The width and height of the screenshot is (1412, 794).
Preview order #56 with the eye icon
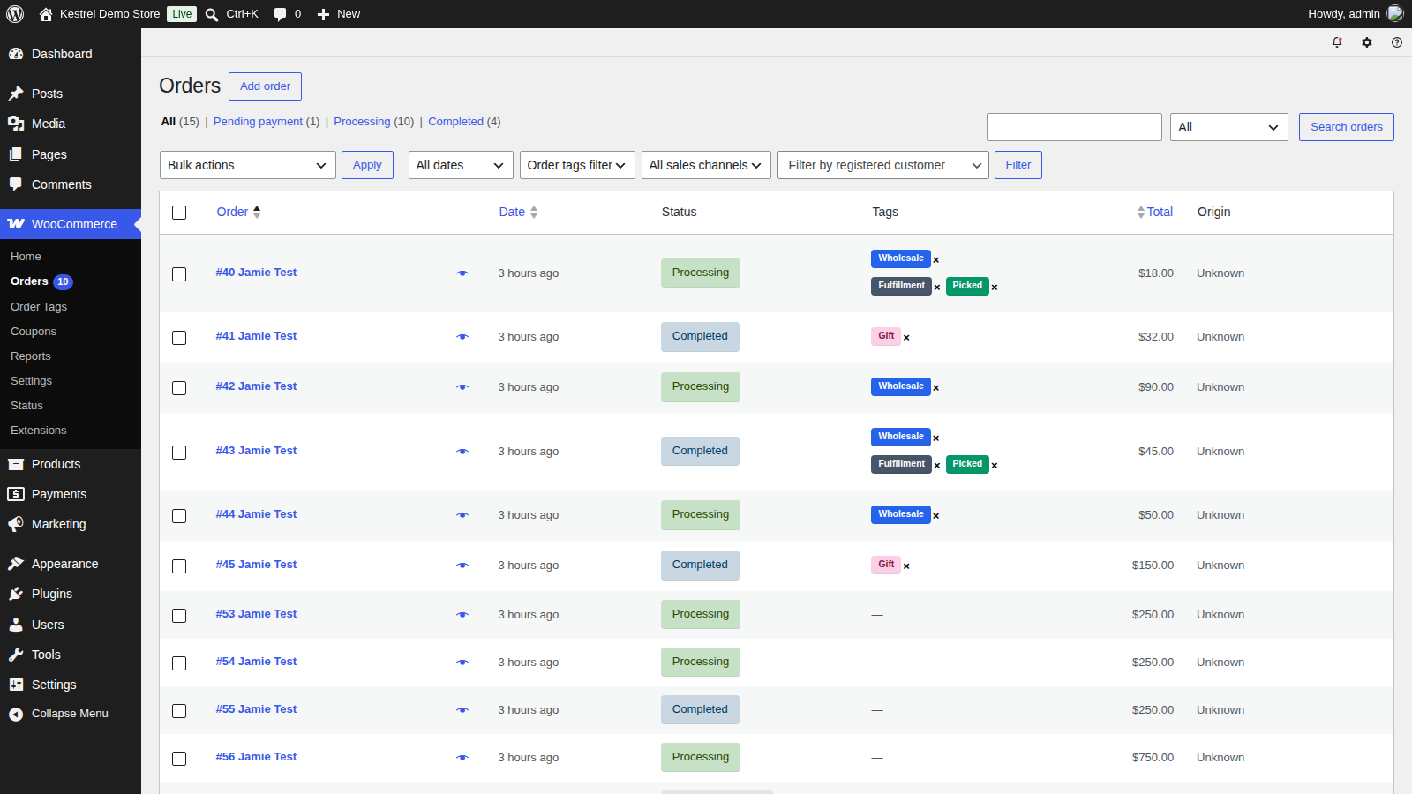point(462,758)
